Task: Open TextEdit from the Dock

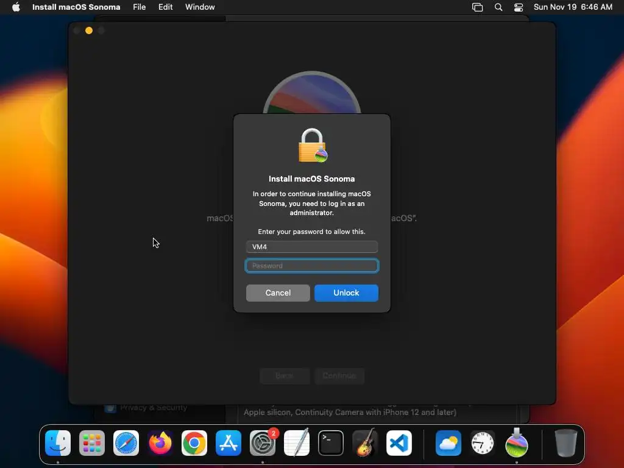Action: click(x=297, y=443)
